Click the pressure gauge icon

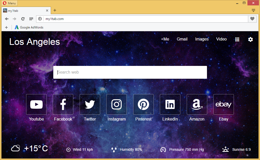coord(163,150)
